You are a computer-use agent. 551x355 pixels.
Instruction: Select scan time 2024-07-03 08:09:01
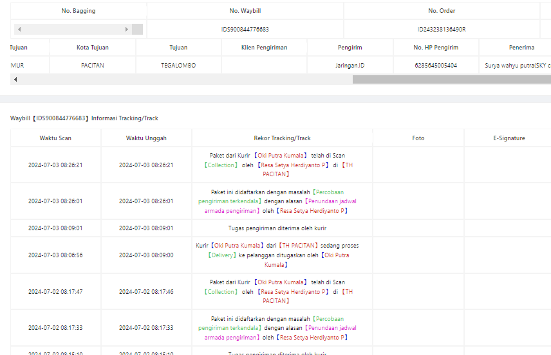tap(55, 228)
